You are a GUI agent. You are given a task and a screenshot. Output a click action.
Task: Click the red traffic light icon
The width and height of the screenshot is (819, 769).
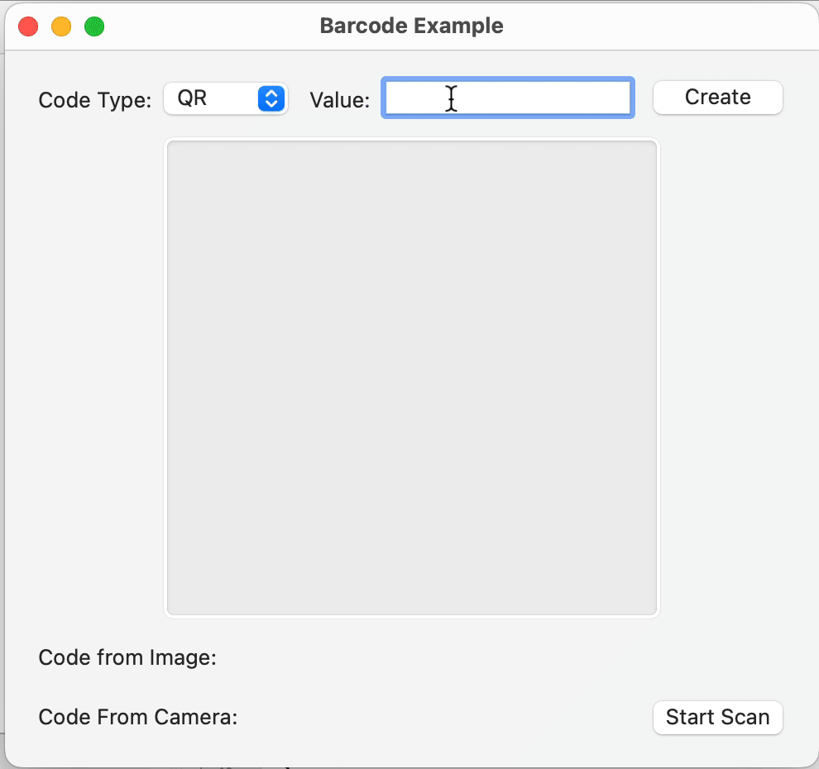[28, 26]
